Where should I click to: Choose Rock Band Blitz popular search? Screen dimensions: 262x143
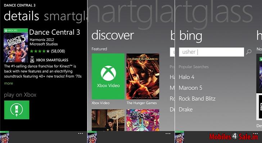[x=197, y=99]
